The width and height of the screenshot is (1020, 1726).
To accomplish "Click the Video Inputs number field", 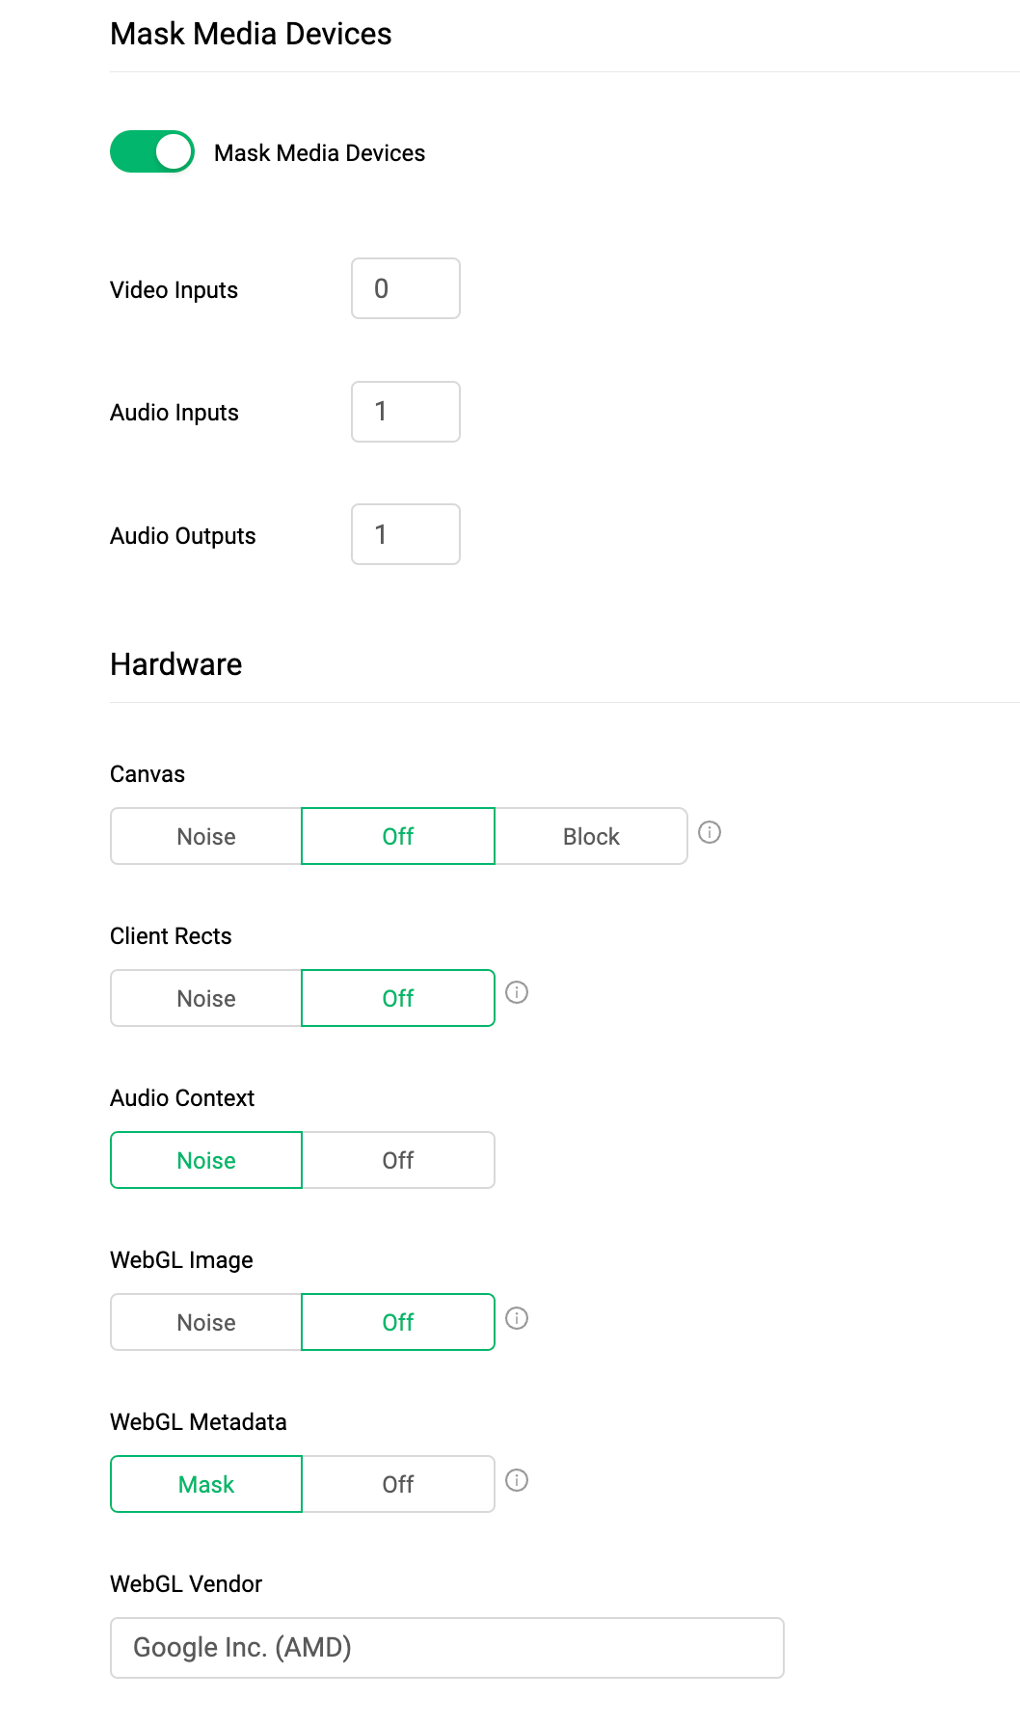I will (406, 288).
